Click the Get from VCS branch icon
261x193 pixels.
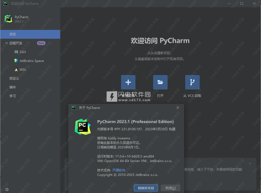192,82
